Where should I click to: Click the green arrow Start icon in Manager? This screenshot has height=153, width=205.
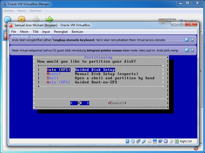[x=49, y=19]
